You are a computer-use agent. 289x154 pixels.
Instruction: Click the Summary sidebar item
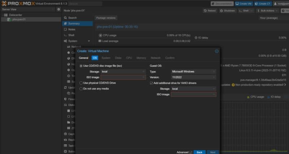[74, 23]
